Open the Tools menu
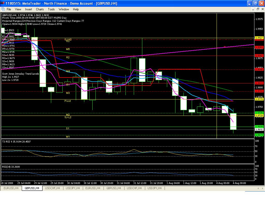Screen dimensions: 265x199 (x=51, y=9)
